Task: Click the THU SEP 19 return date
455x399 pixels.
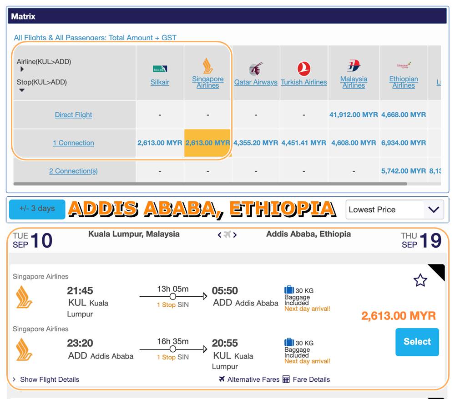Action: tap(421, 240)
